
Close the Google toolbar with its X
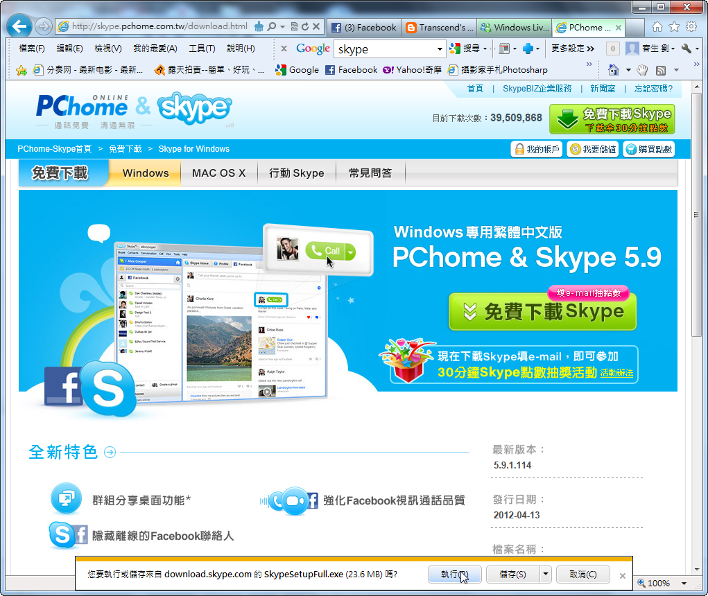coord(284,49)
